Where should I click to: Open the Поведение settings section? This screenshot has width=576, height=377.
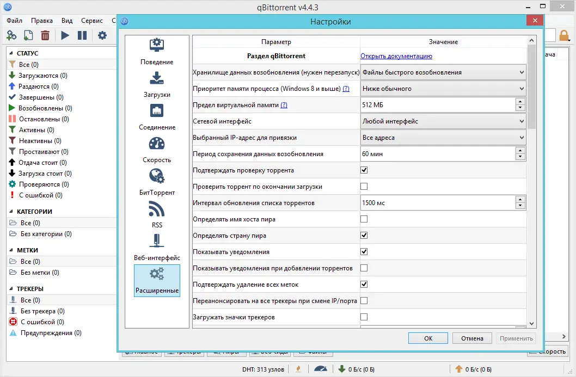tap(157, 51)
